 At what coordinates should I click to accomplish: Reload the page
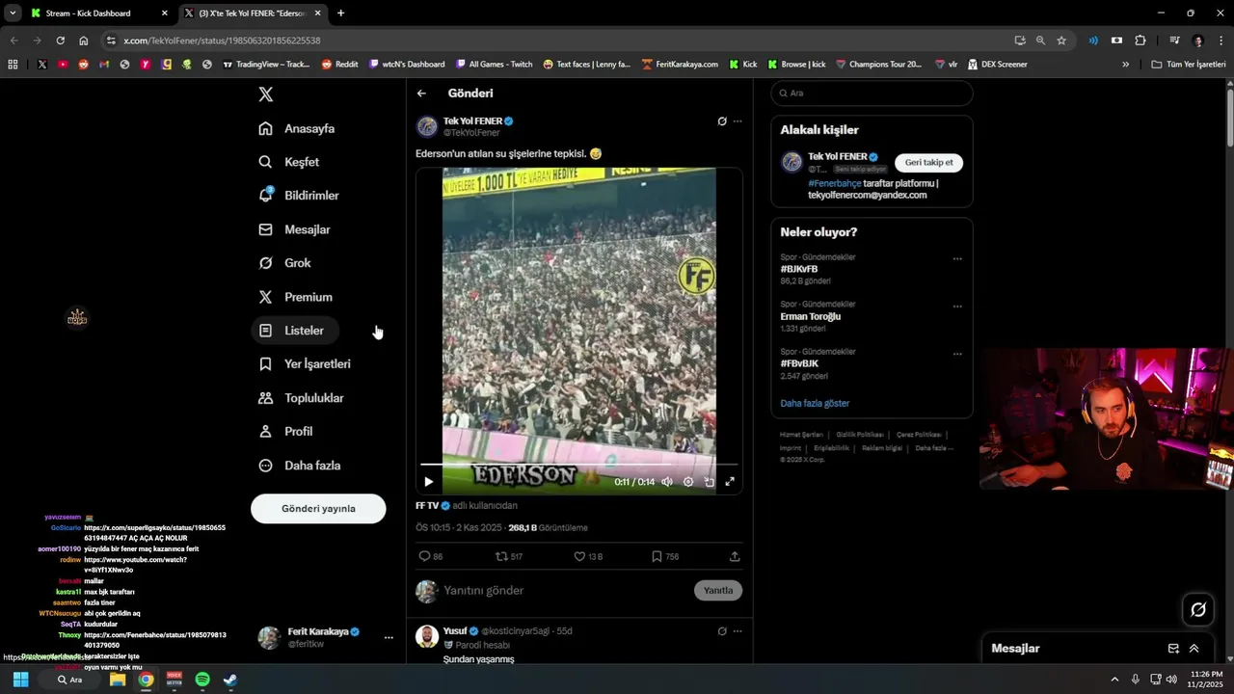(60, 40)
